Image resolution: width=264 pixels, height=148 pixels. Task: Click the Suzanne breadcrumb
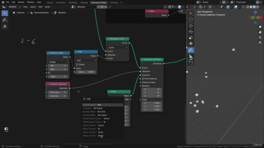[x=21, y=13]
